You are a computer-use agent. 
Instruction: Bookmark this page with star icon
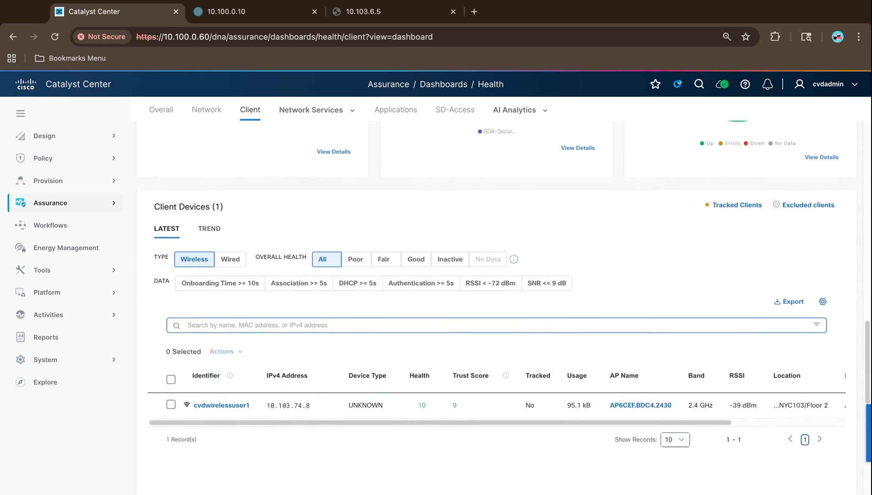pos(746,37)
